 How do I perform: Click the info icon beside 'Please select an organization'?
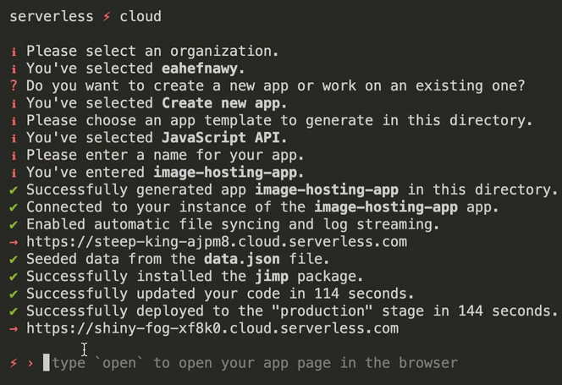coord(14,51)
